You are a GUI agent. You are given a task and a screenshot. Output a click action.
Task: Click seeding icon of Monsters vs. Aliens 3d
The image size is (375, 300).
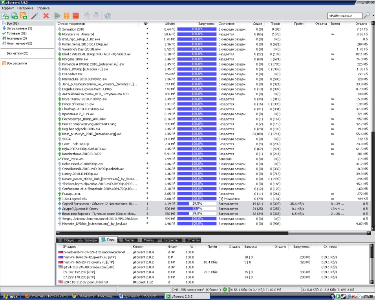(x=60, y=34)
